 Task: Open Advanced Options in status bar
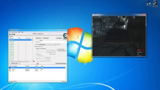tap(13, 81)
